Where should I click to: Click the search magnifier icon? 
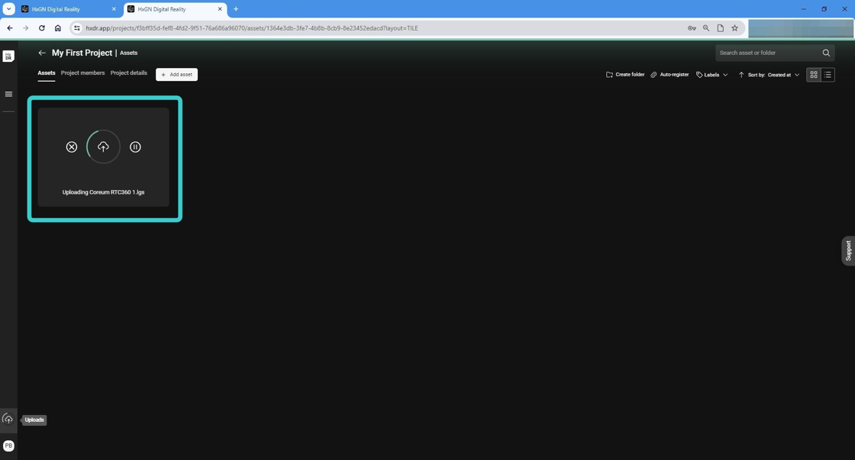[826, 53]
